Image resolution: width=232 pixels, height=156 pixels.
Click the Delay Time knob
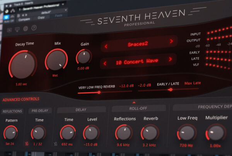click(68, 133)
